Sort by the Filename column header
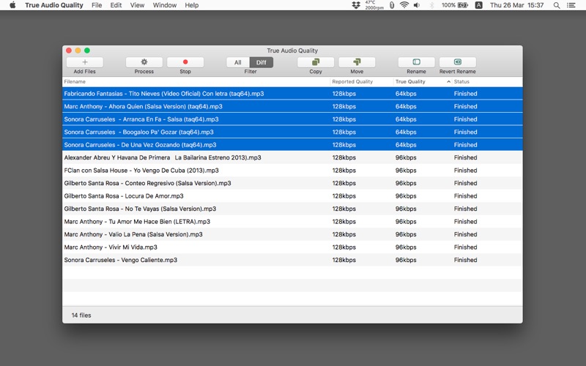 point(196,81)
